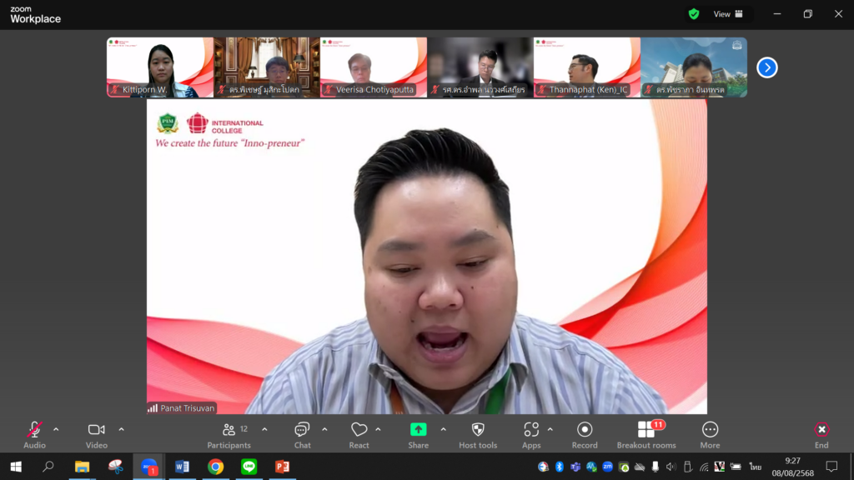
Task: Switch the Thai input language indicator
Action: point(755,467)
